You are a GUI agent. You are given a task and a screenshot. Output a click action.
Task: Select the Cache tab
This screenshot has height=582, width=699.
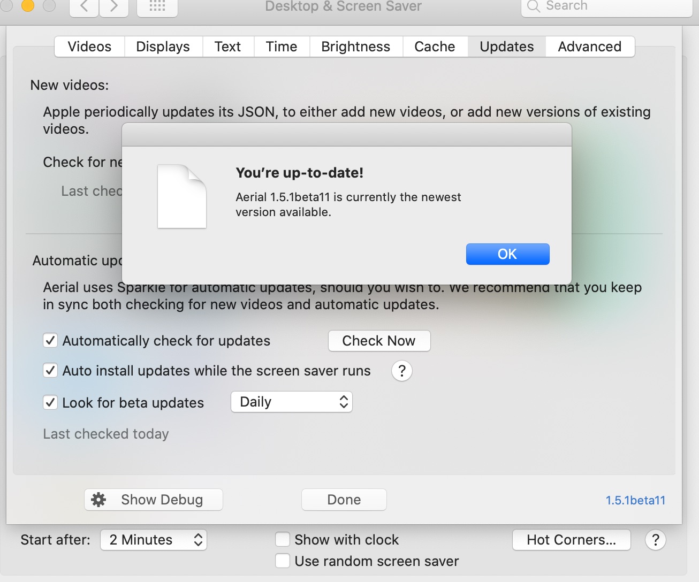(x=435, y=47)
